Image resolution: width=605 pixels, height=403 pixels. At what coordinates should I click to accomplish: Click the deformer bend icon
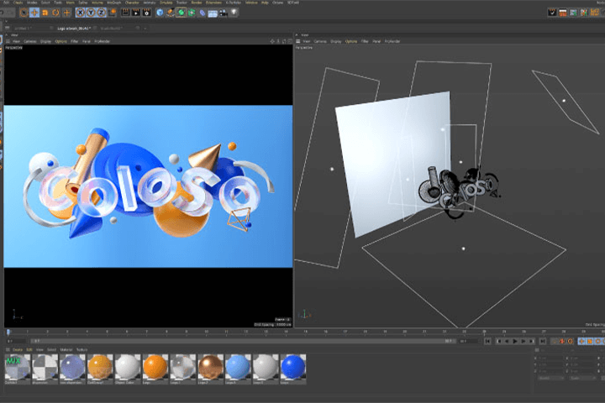tap(203, 13)
